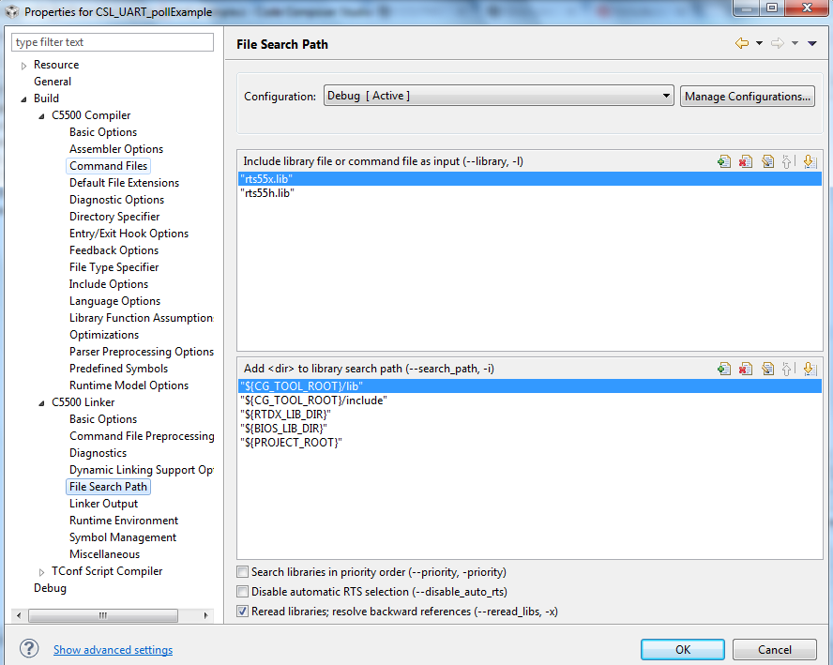Open Dynamic Linking Support Options
833x665 pixels.
141,470
